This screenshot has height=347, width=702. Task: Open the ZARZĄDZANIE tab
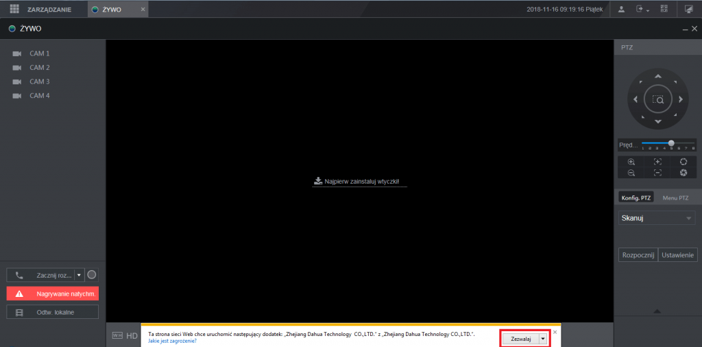(x=48, y=10)
